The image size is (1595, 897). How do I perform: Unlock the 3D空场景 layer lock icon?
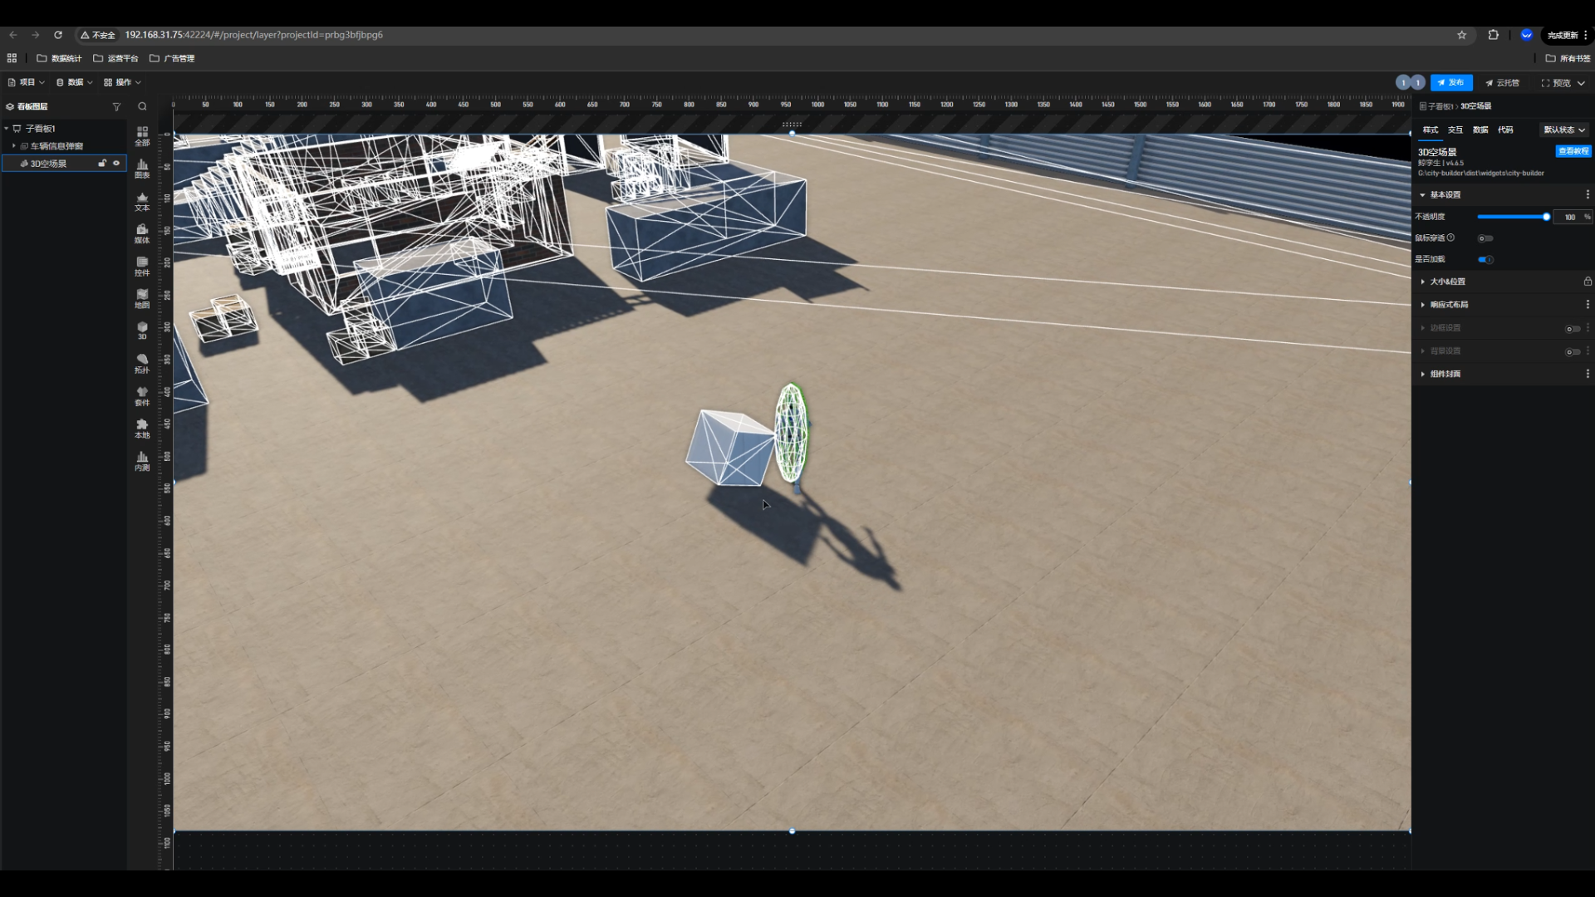tap(103, 164)
